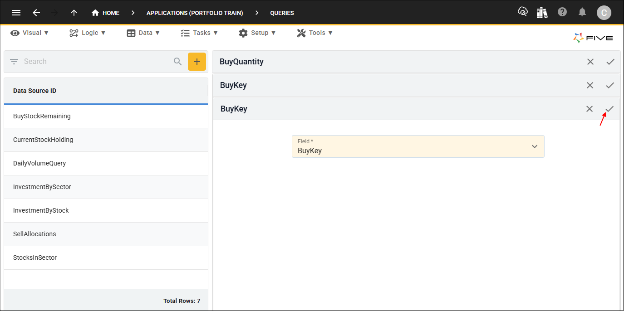Click the cloud deploy icon

coord(522,12)
